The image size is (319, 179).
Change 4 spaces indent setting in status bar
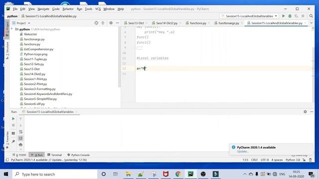[277, 160]
